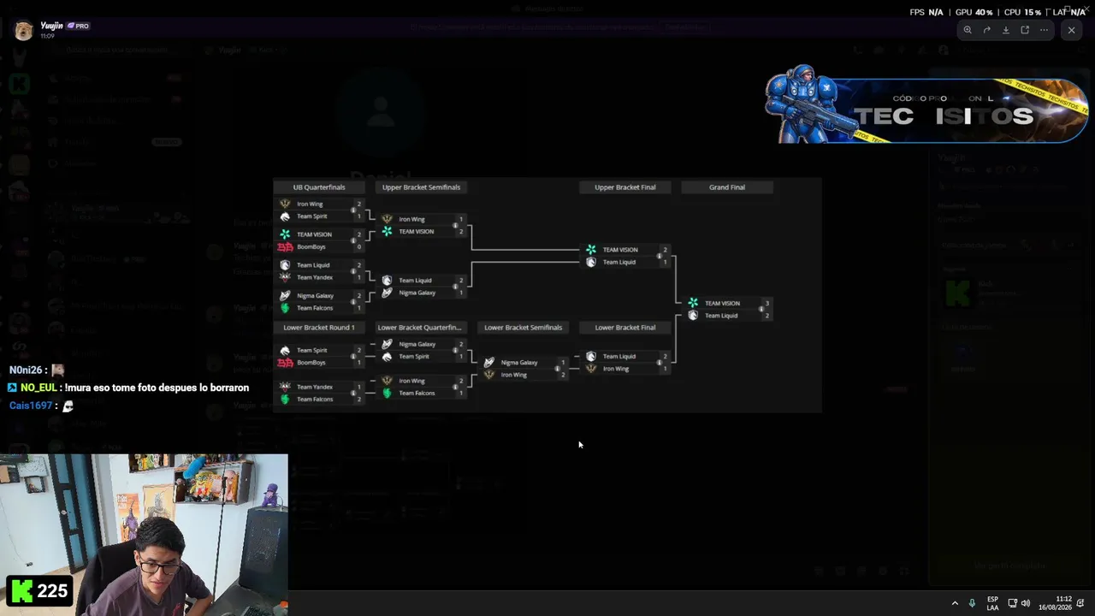This screenshot has width=1095, height=616.
Task: Show hidden system tray icons
Action: [x=955, y=603]
